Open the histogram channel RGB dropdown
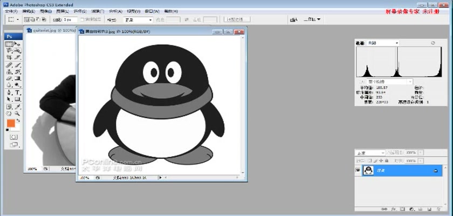The image size is (453, 216). click(x=383, y=43)
